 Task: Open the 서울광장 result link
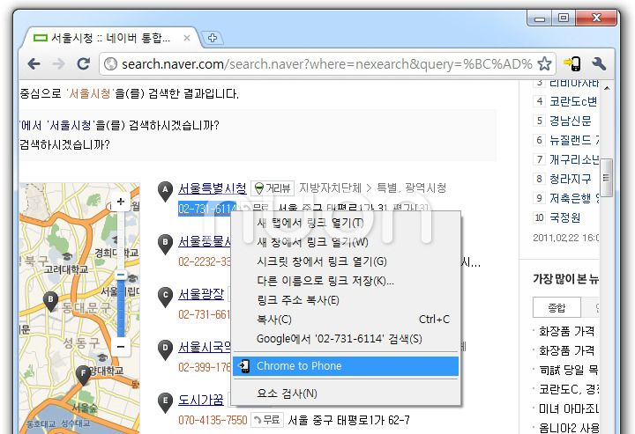(201, 294)
